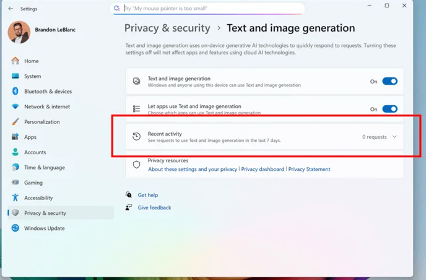The image size is (426, 280).
Task: Open Personalization settings
Action: [42, 122]
